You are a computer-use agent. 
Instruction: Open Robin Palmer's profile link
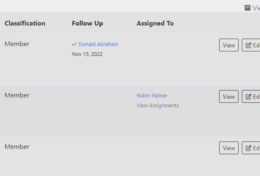click(x=152, y=96)
